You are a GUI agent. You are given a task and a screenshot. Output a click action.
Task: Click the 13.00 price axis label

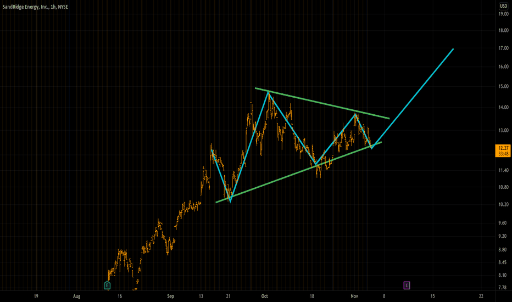(x=504, y=130)
